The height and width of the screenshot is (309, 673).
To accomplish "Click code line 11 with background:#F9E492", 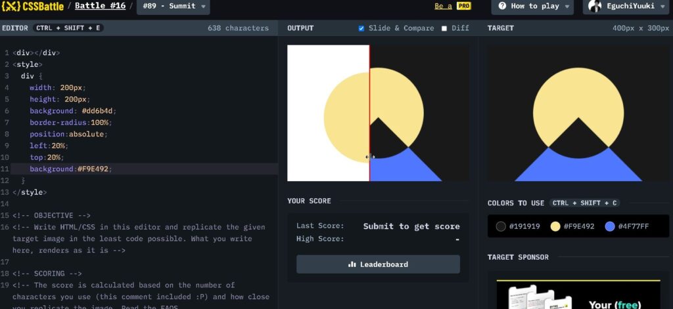I will (69, 169).
